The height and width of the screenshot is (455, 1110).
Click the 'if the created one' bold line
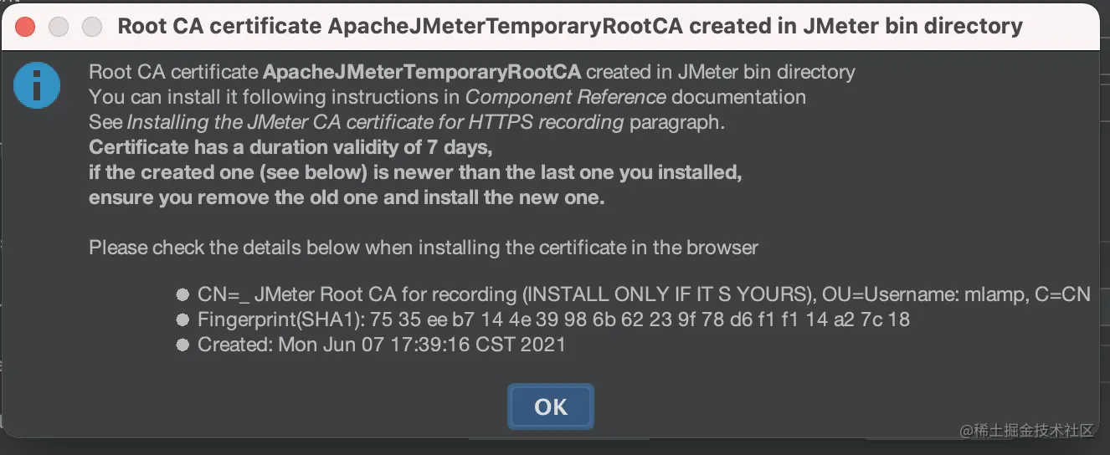[x=415, y=174]
